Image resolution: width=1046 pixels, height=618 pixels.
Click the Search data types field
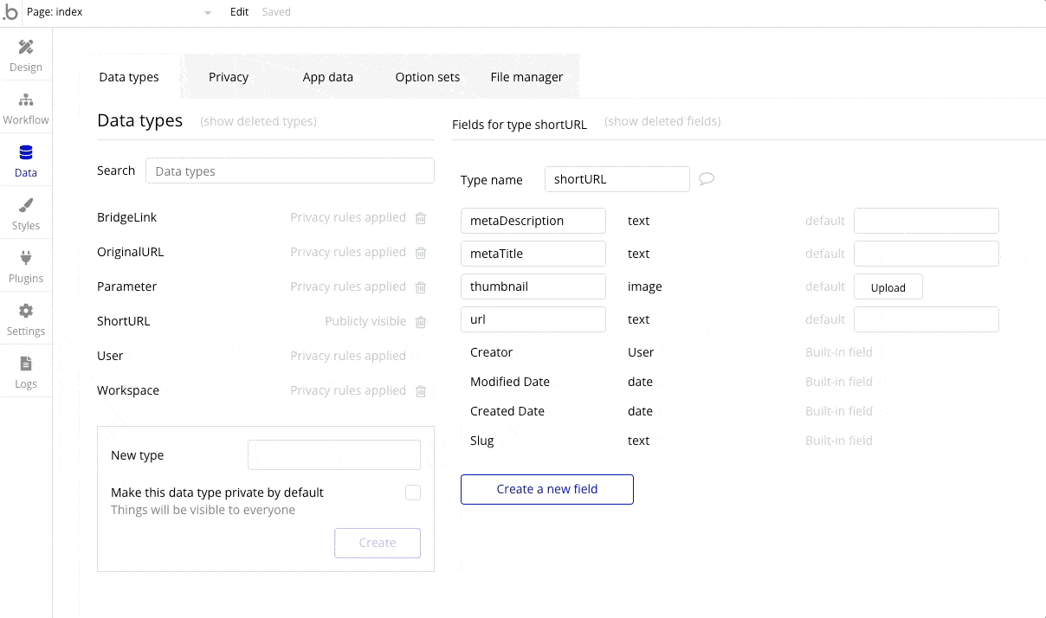click(289, 171)
